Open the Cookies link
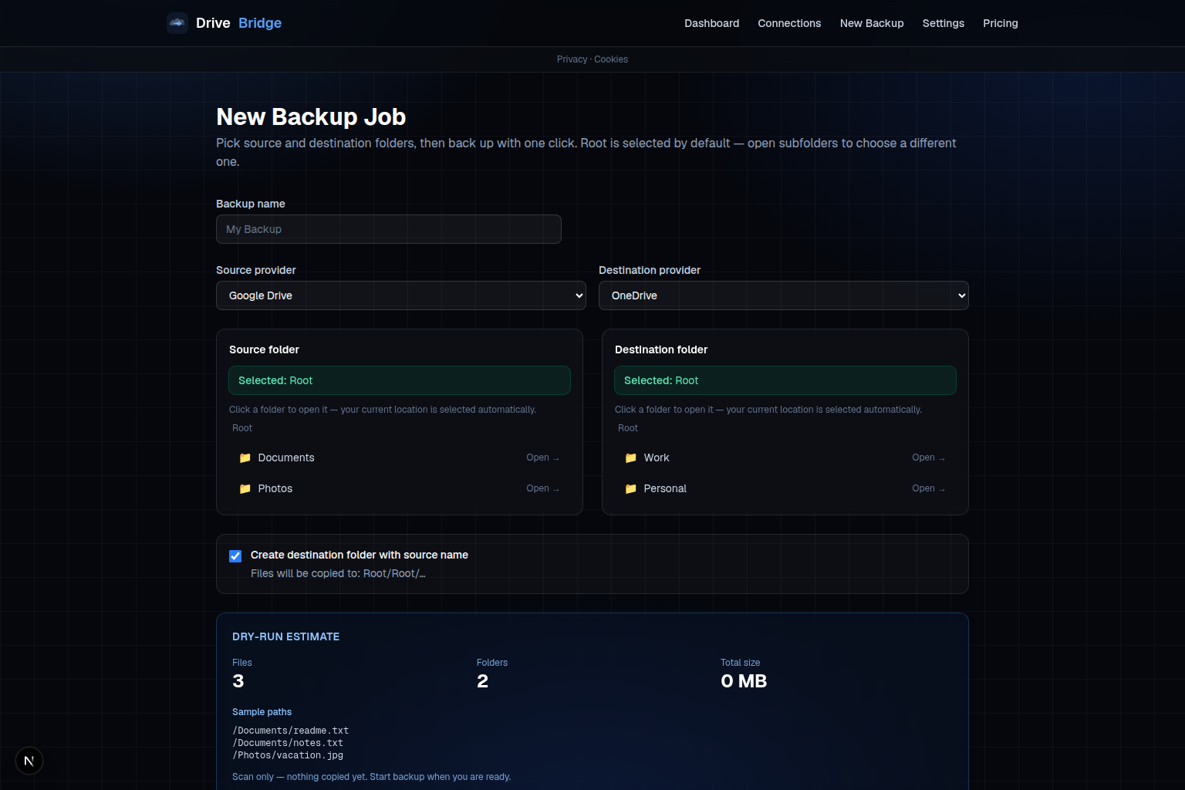 611,59
